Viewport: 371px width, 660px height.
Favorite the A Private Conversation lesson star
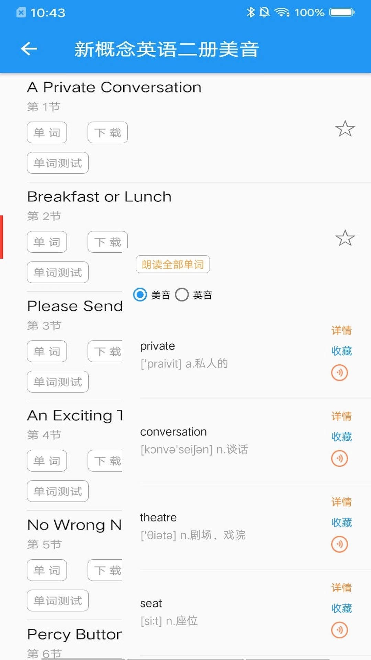[x=345, y=129]
